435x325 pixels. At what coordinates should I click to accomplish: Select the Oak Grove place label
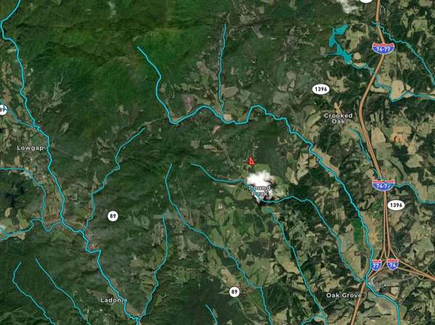click(x=344, y=295)
